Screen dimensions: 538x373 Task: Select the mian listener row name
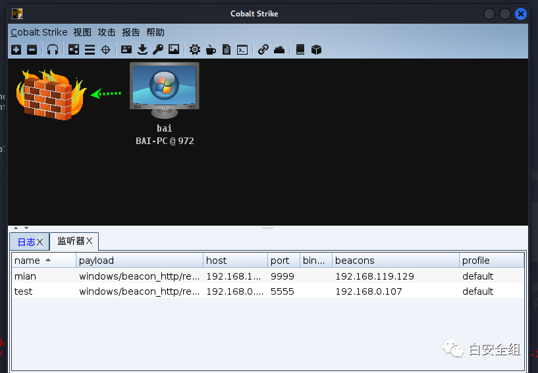point(25,276)
